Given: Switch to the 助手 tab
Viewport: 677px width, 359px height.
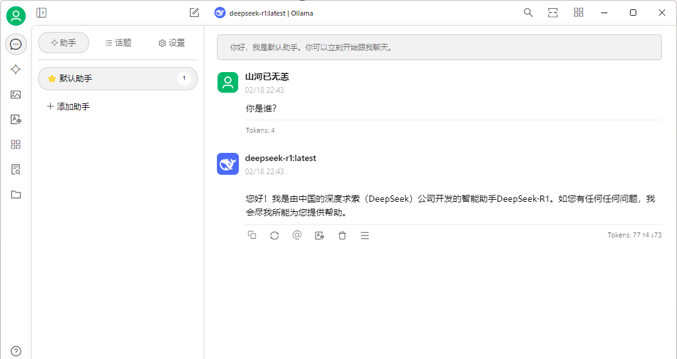Looking at the screenshot, I should tap(63, 43).
